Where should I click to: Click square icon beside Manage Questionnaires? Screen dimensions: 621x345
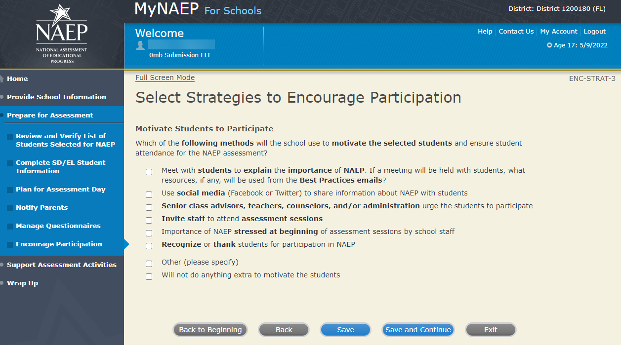[10, 227]
